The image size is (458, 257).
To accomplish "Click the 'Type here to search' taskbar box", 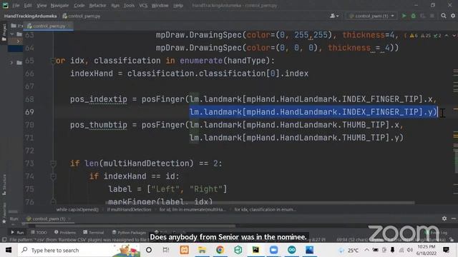I will pos(79,250).
